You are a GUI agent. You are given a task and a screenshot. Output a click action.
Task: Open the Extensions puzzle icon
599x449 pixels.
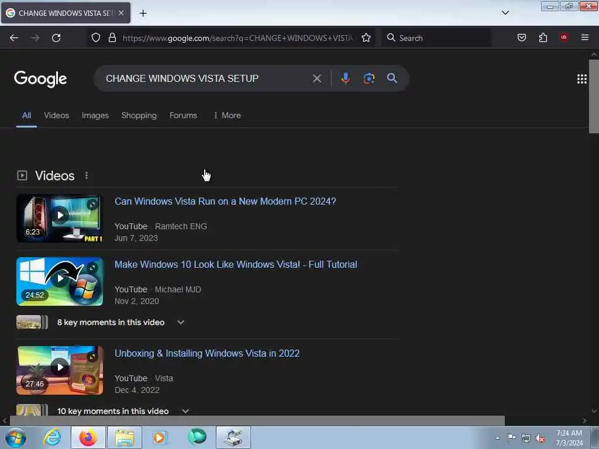tap(543, 37)
